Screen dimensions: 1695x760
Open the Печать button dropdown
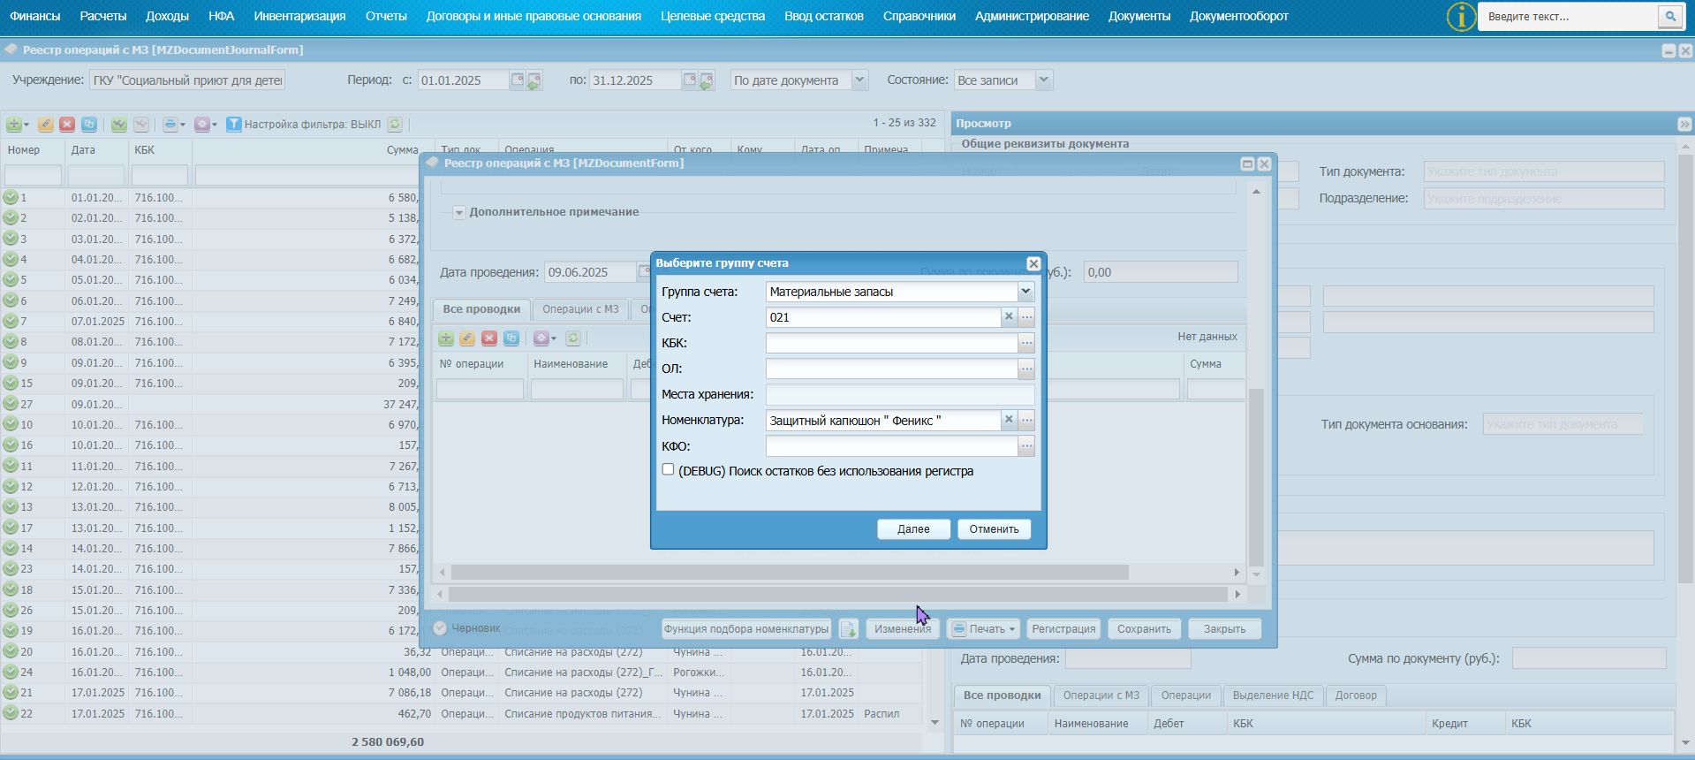click(x=1011, y=629)
